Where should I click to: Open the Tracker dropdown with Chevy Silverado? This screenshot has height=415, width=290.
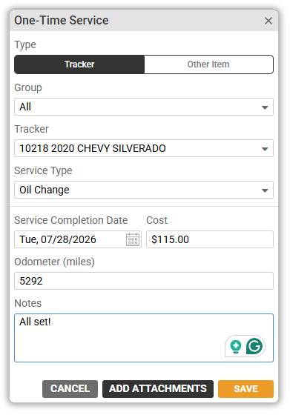144,148
